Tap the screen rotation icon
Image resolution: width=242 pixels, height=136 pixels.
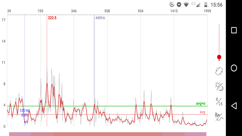[219, 71]
